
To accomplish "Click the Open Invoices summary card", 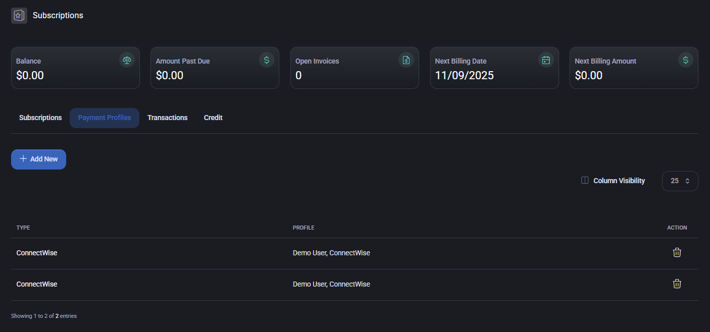I will pyautogui.click(x=354, y=68).
